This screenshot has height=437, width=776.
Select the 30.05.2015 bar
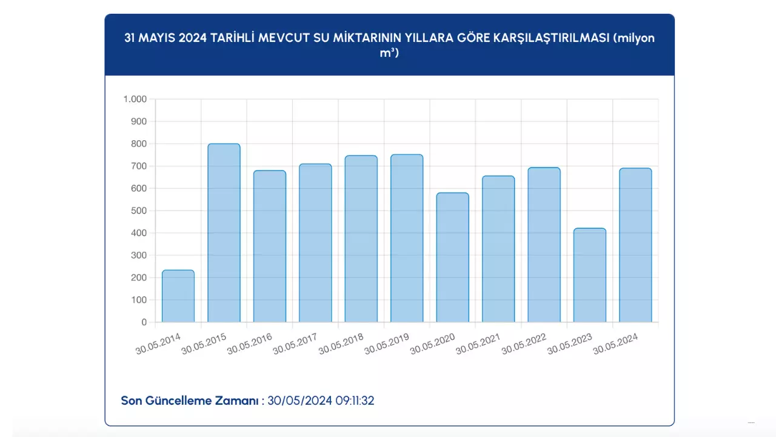[224, 233]
